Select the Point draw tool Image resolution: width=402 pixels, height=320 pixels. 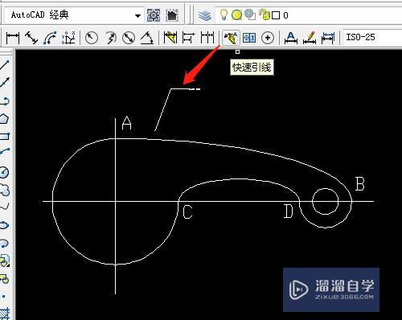coord(4,296)
